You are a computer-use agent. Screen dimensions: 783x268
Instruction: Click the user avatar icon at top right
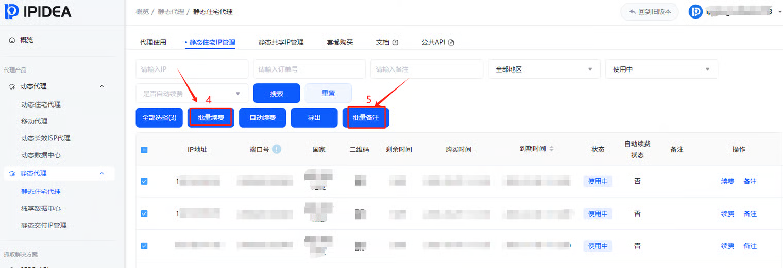point(695,12)
